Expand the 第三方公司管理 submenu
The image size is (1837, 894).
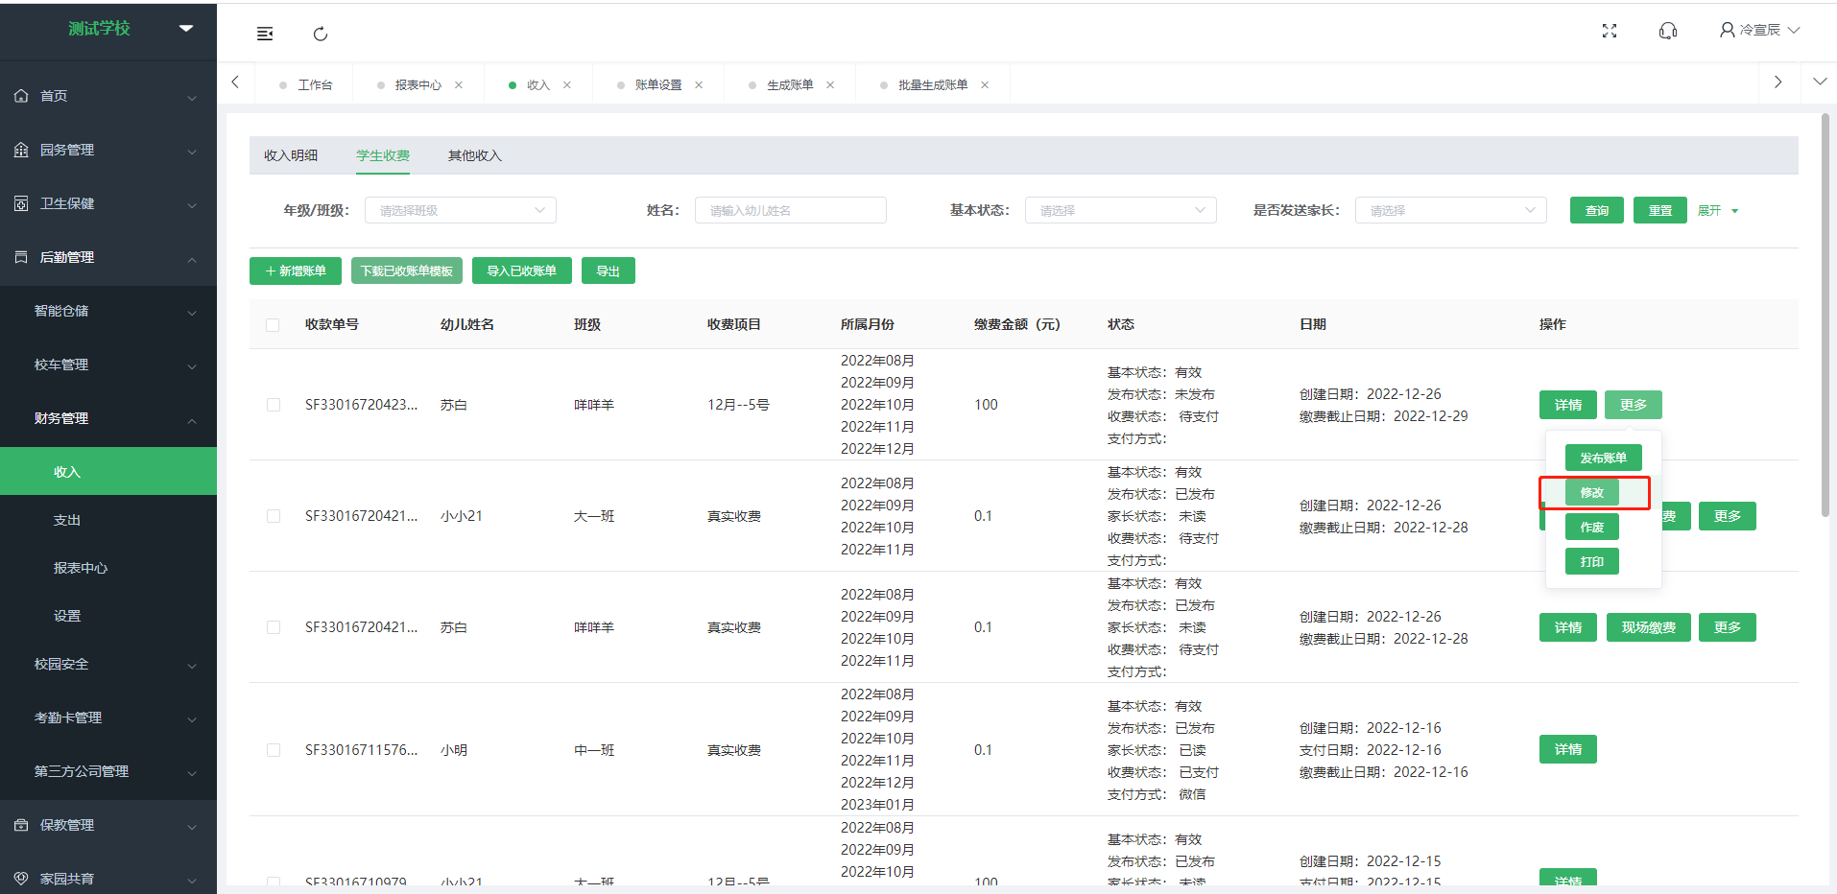click(108, 771)
